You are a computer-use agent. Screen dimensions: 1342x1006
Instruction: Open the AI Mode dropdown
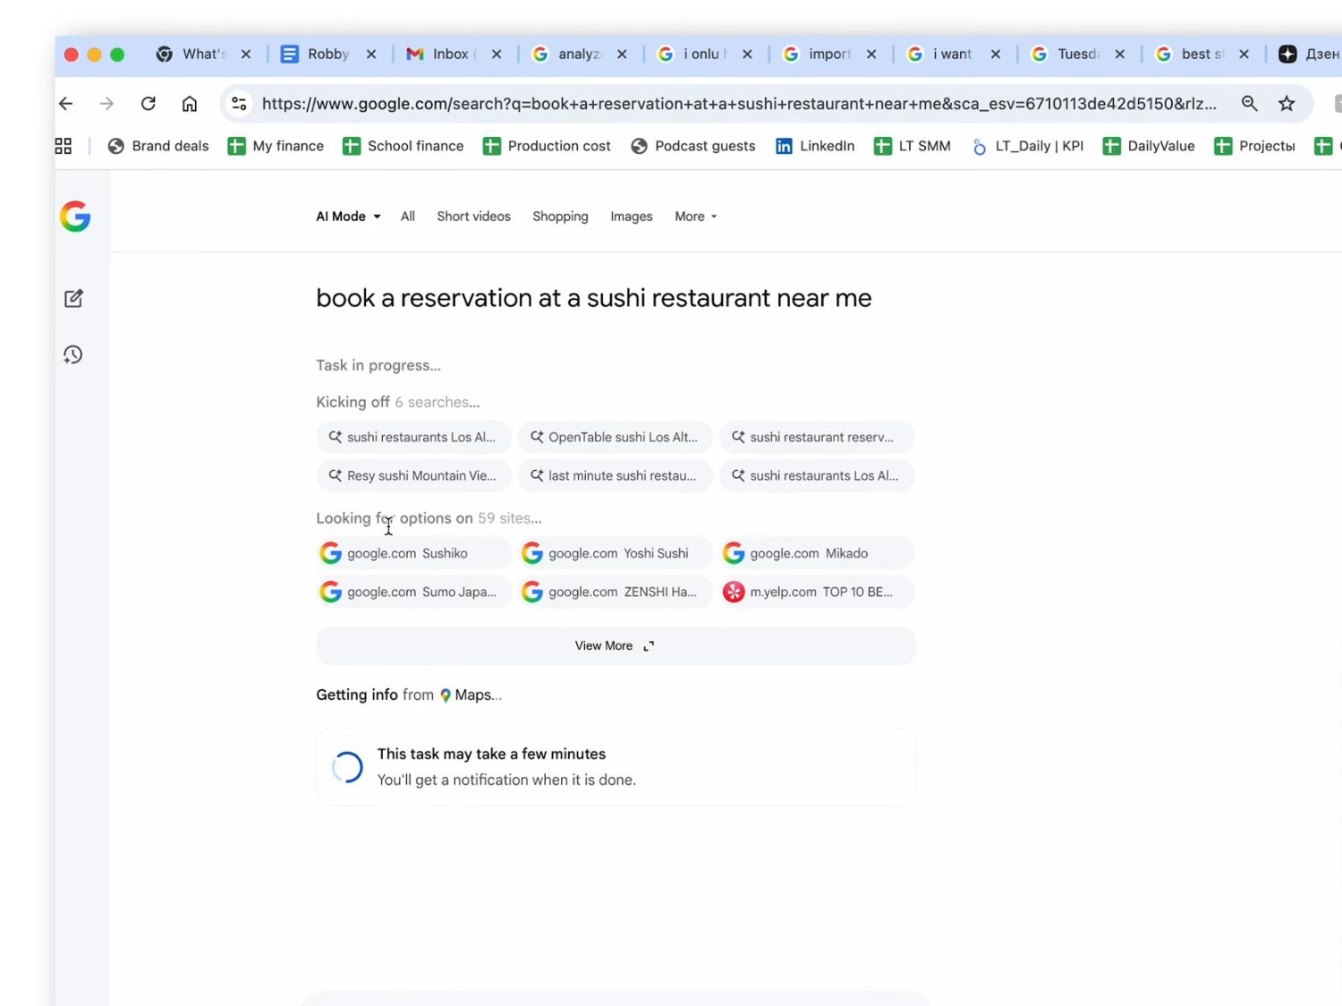click(x=347, y=216)
